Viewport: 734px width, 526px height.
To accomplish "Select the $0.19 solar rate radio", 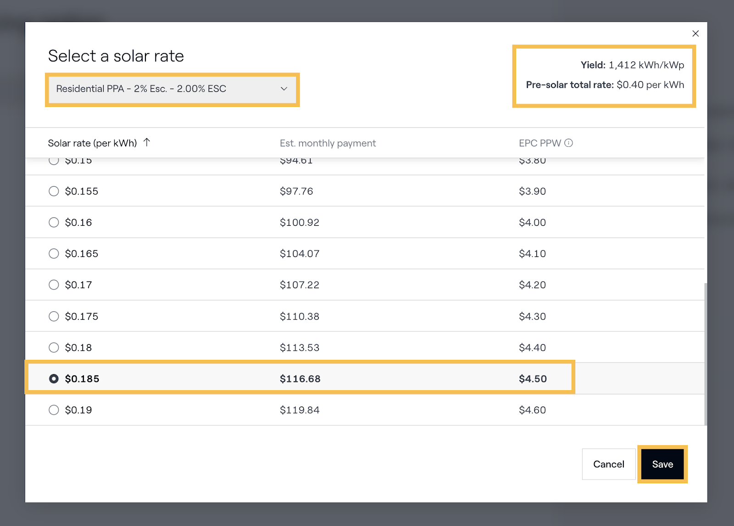I will tap(54, 410).
